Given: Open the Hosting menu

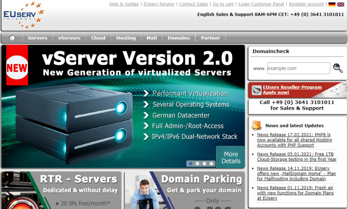Looking at the screenshot, I should (x=126, y=38).
